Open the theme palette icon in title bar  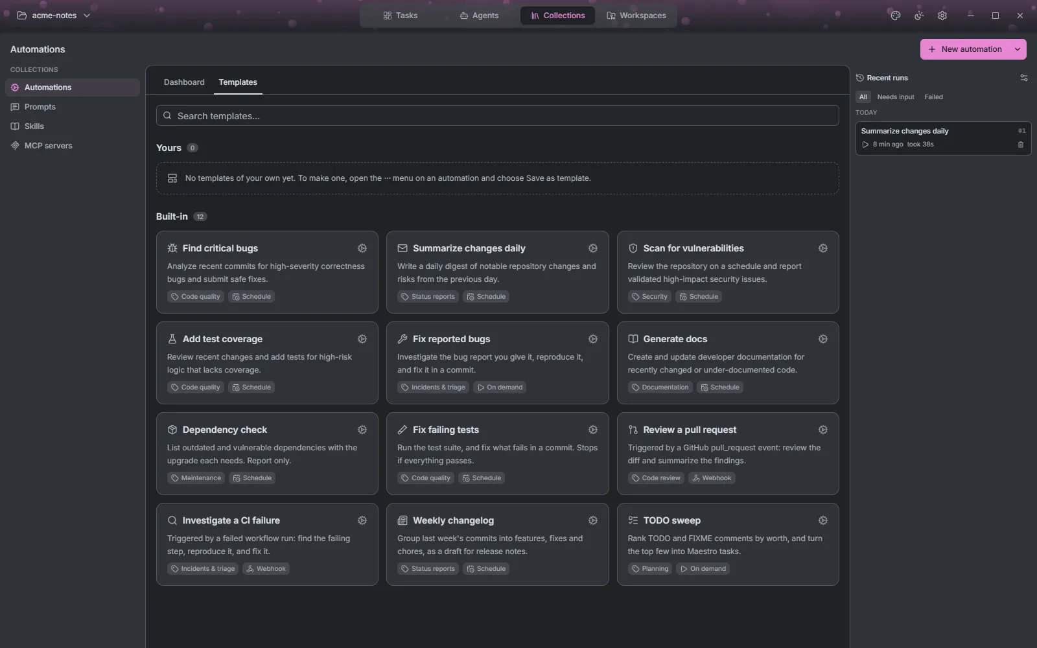[x=896, y=16]
